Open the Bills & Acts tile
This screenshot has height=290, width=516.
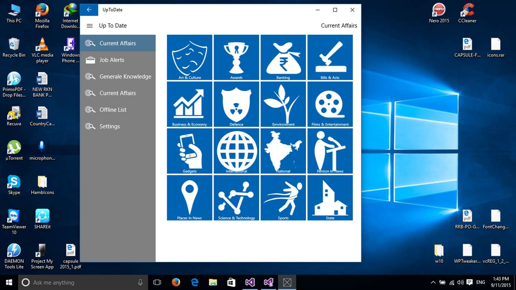click(330, 57)
